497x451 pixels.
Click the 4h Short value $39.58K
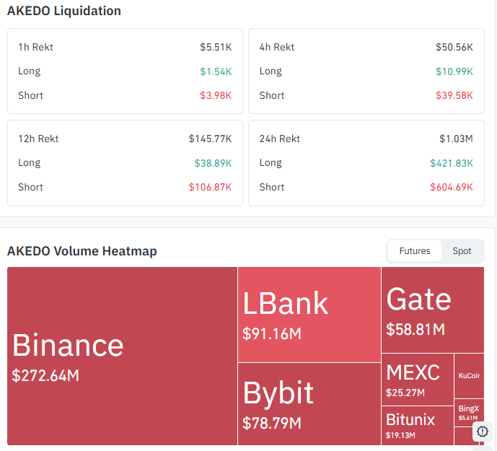click(x=454, y=95)
